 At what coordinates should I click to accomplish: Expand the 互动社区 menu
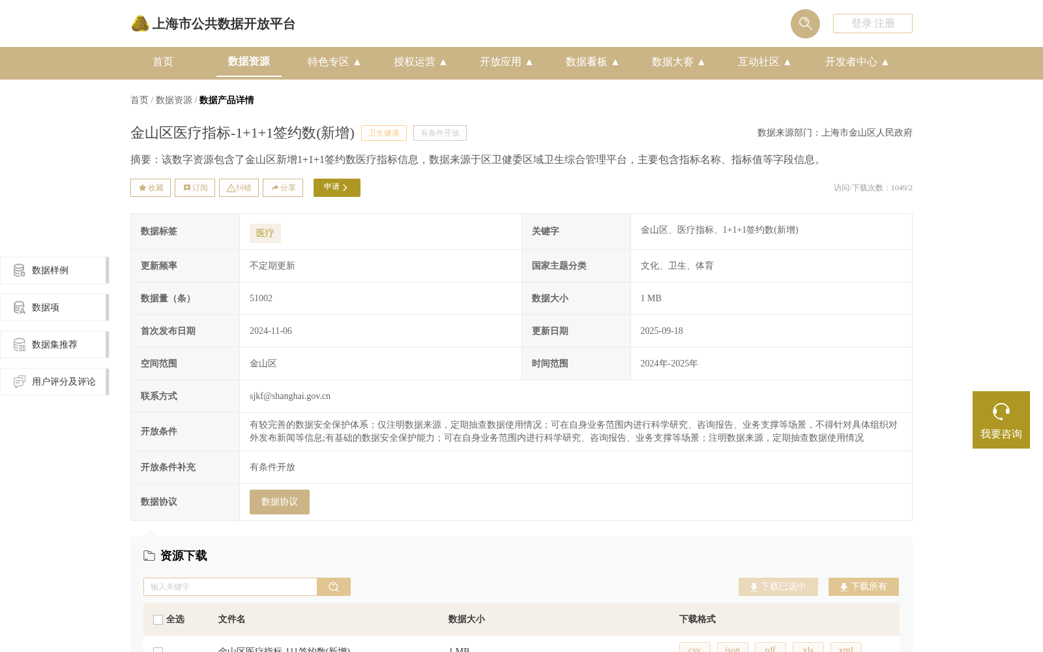(765, 62)
